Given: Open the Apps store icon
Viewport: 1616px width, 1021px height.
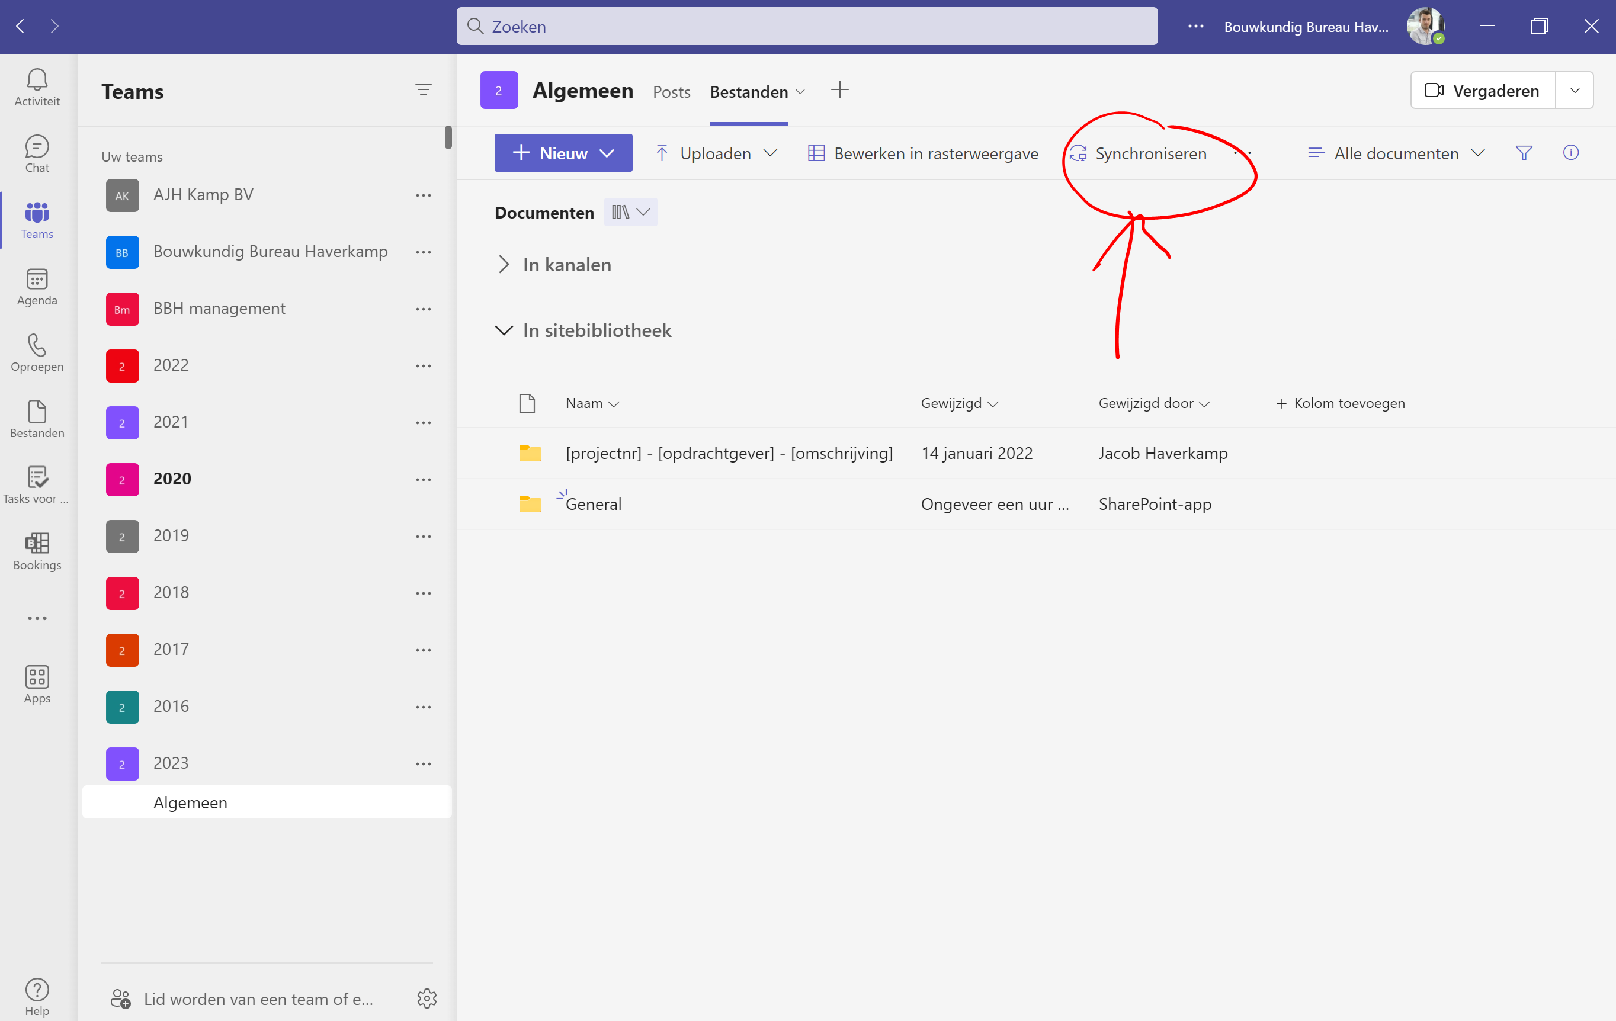Looking at the screenshot, I should point(37,685).
